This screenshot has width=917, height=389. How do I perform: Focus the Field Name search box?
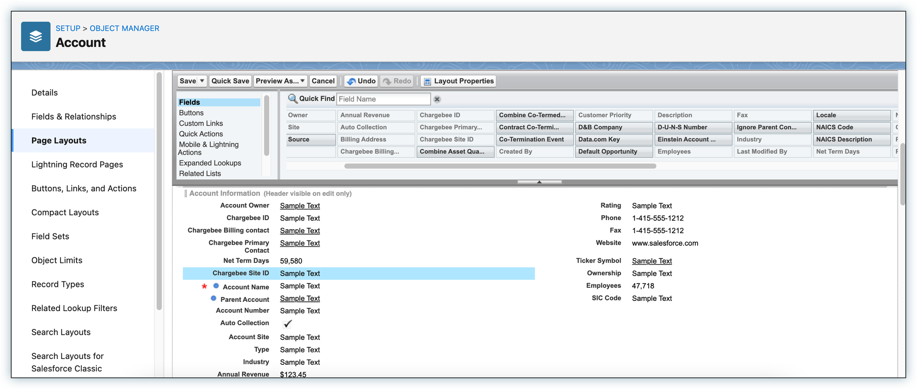tap(383, 99)
